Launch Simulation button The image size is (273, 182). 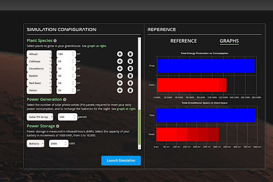pyautogui.click(x=121, y=161)
